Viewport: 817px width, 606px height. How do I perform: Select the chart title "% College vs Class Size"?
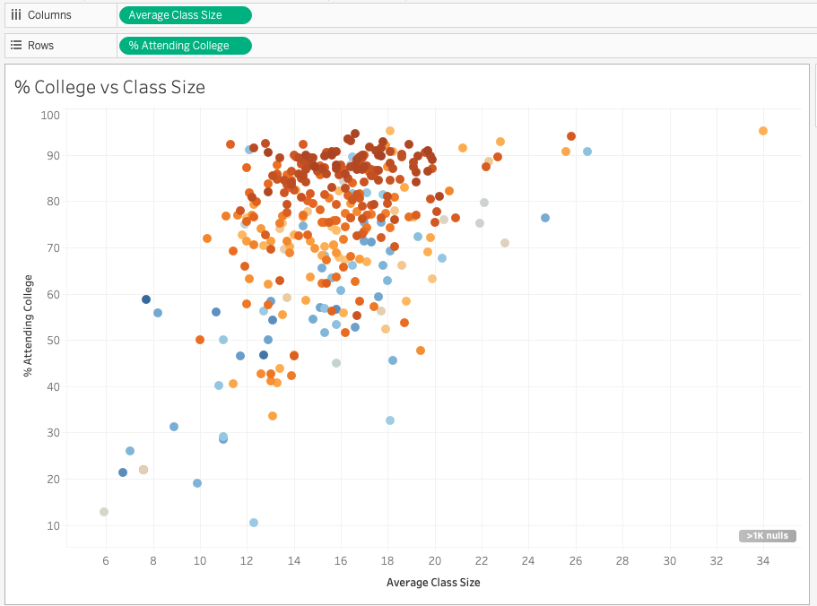pyautogui.click(x=109, y=87)
